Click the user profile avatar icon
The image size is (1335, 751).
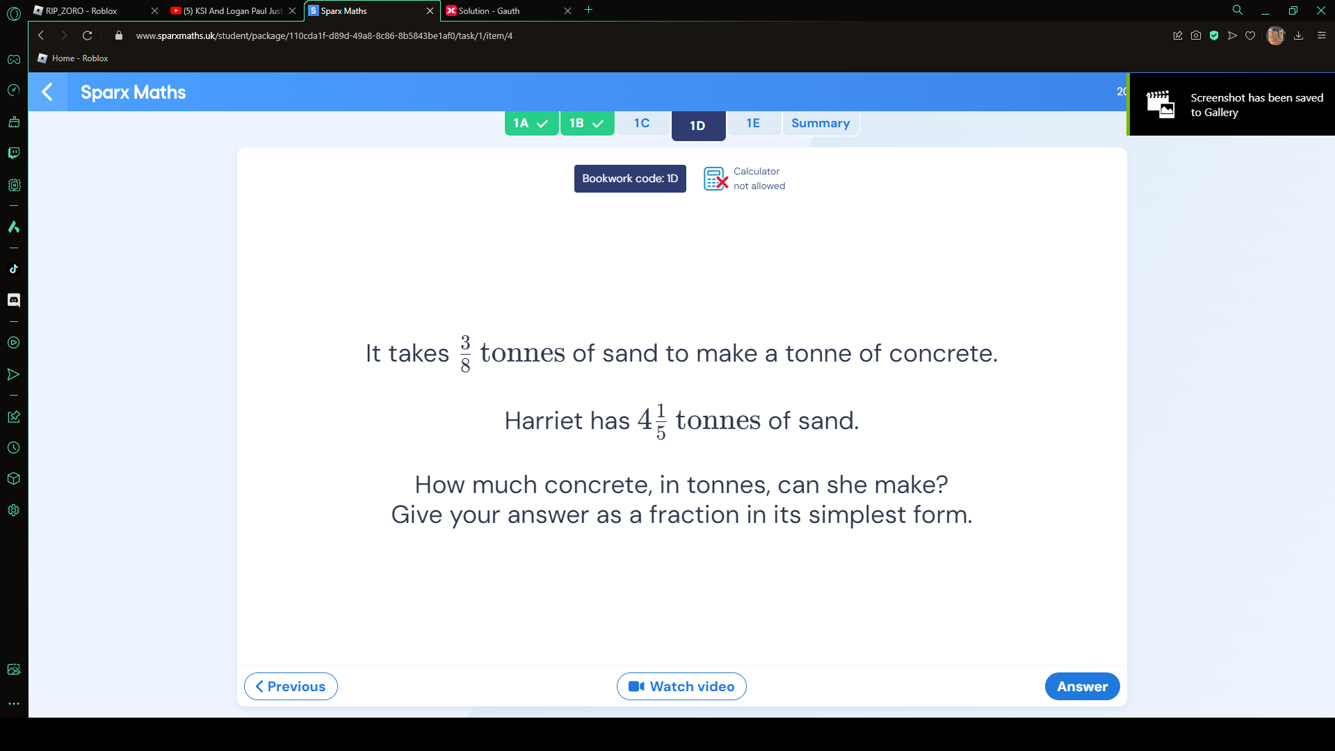[x=1275, y=35]
